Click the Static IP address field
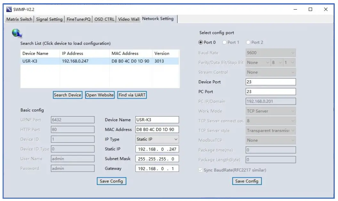The image size is (338, 201). pos(157,149)
